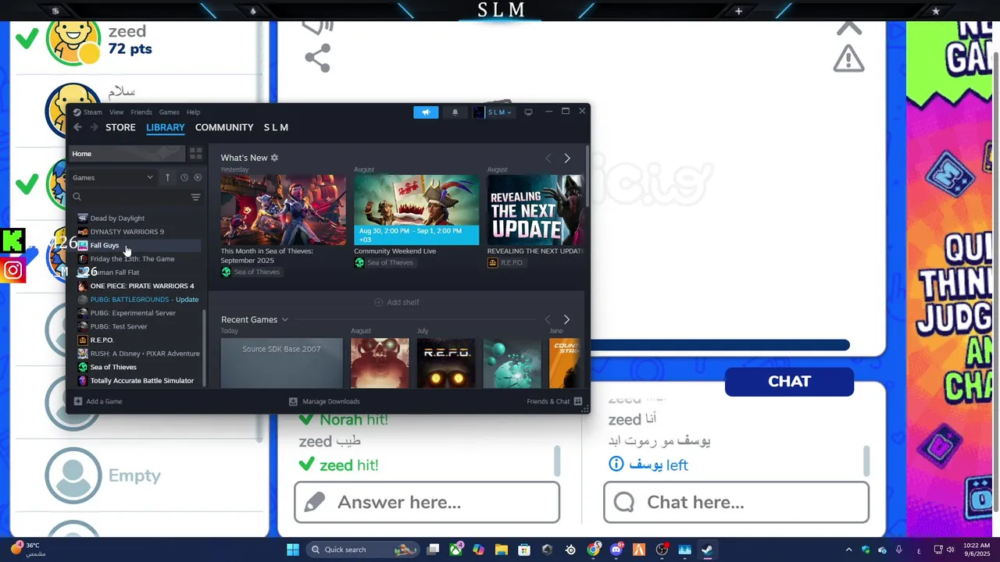The image size is (1000, 562).
Task: Open This Month in Sea of Thieves thumbnail
Action: coord(283,210)
